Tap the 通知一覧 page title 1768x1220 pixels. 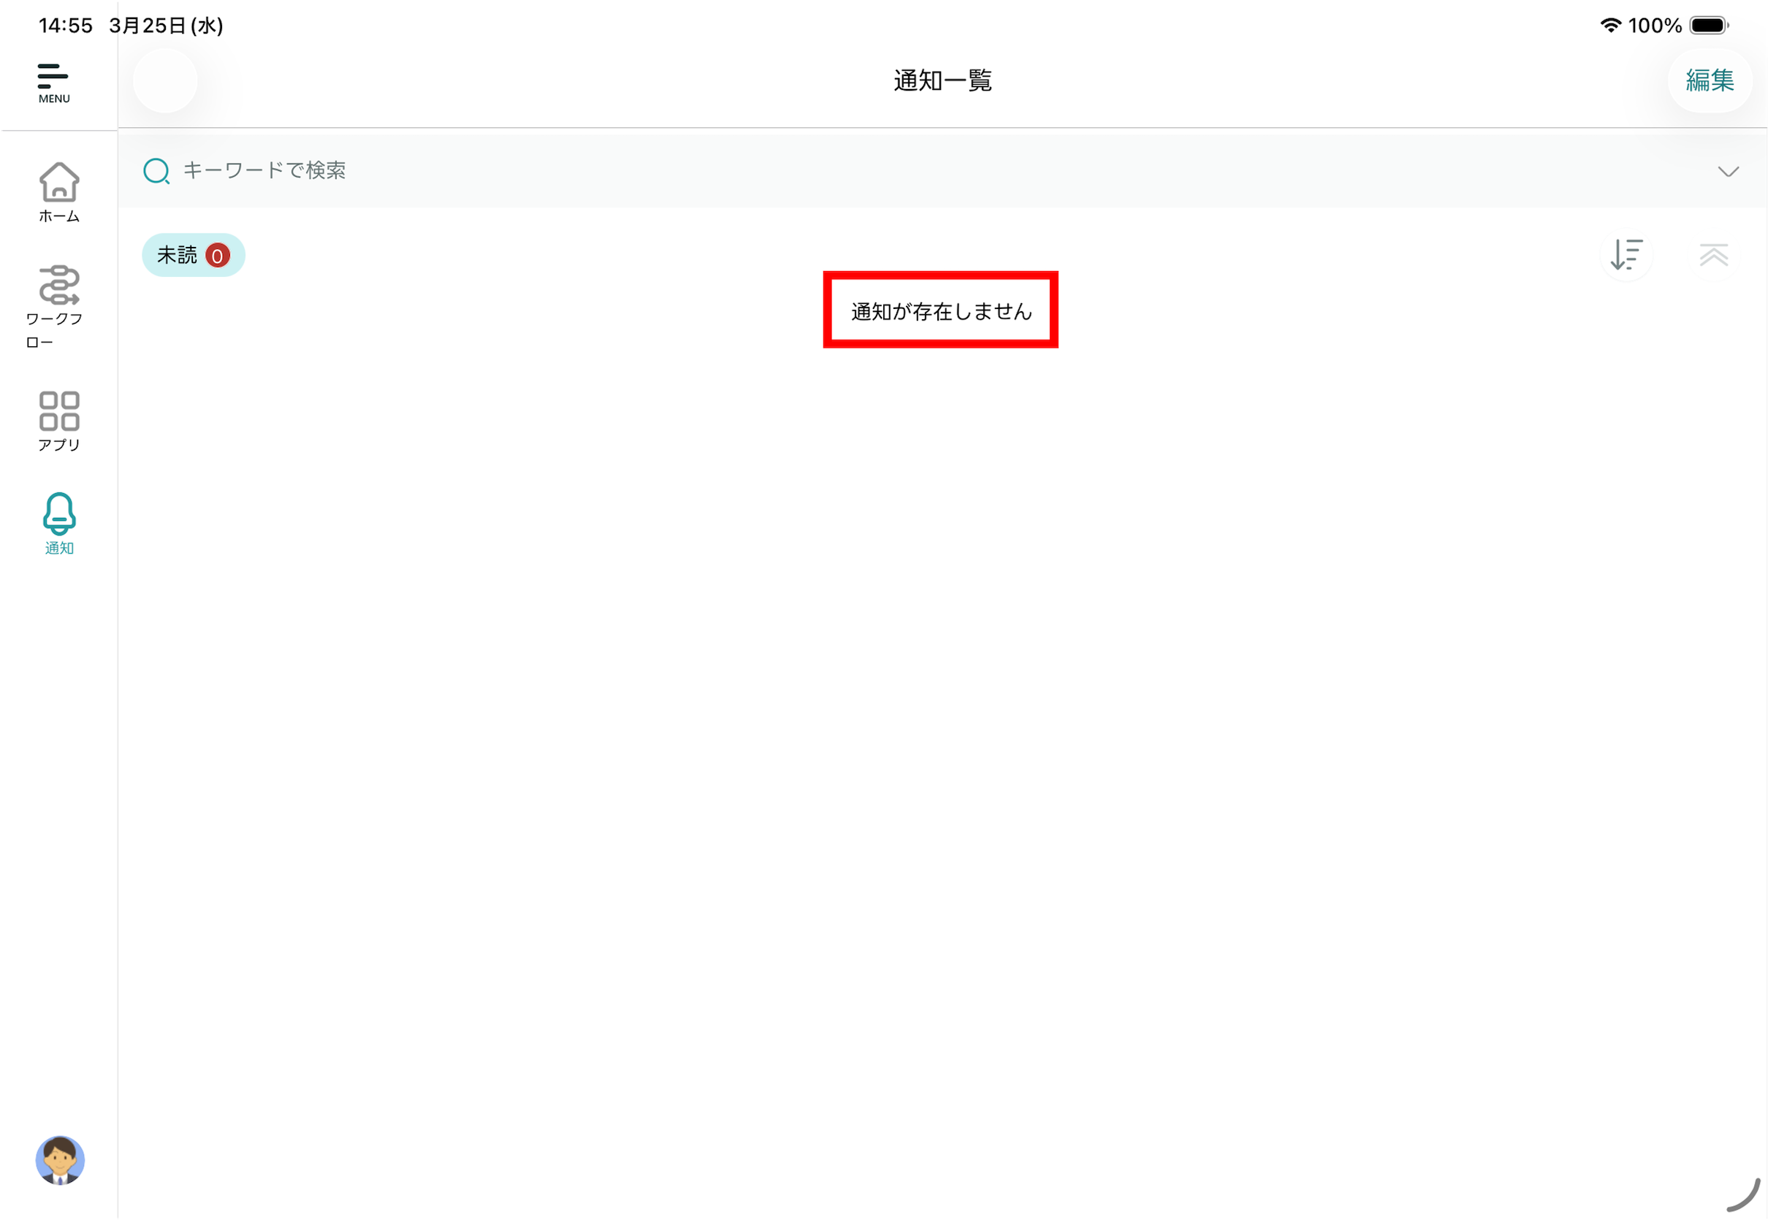942,80
